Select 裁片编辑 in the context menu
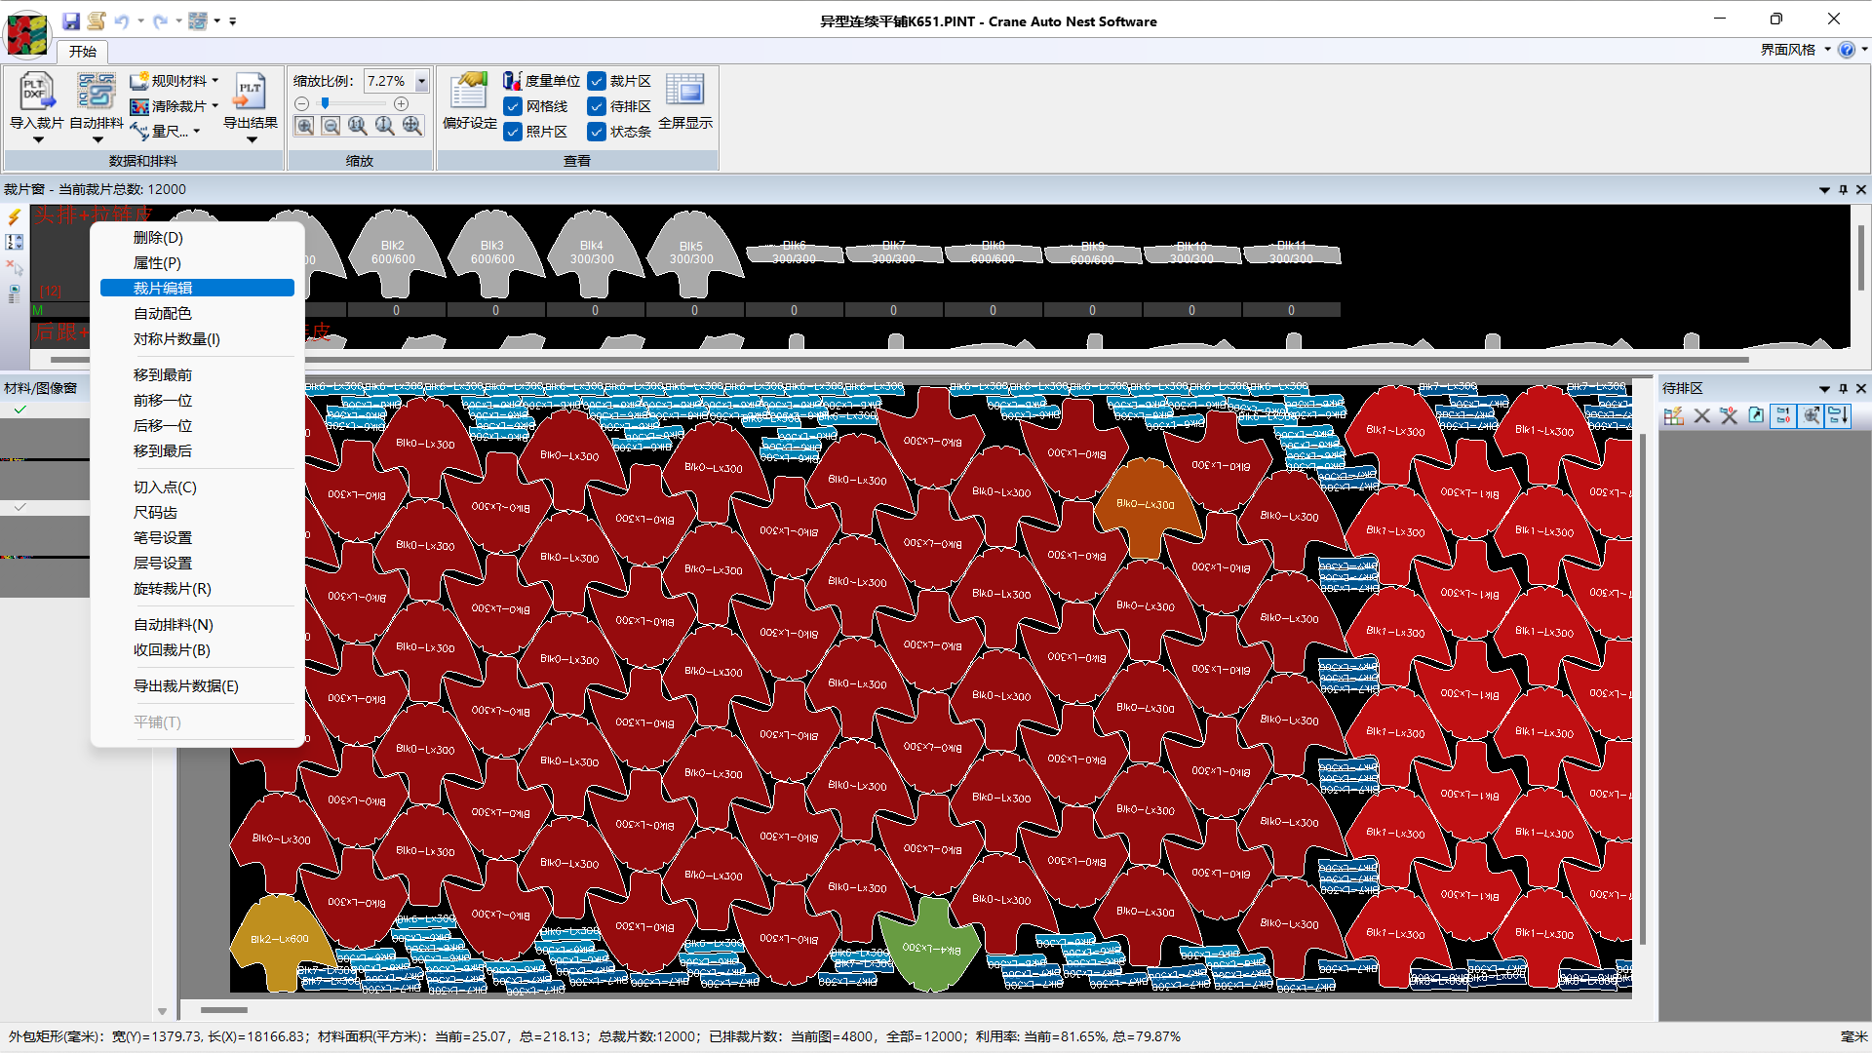Screen dimensions: 1872x1053 coord(197,288)
